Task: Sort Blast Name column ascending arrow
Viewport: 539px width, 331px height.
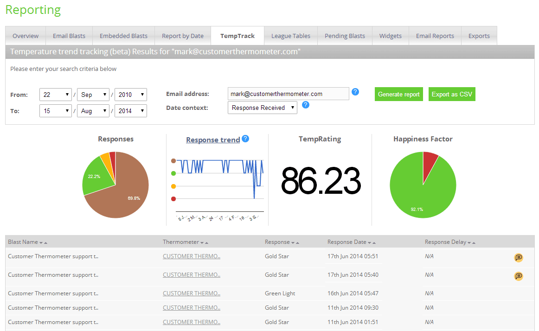Action: (46, 242)
